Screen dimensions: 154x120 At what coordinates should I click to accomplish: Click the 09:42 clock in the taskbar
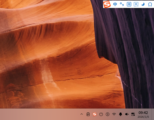point(143,113)
